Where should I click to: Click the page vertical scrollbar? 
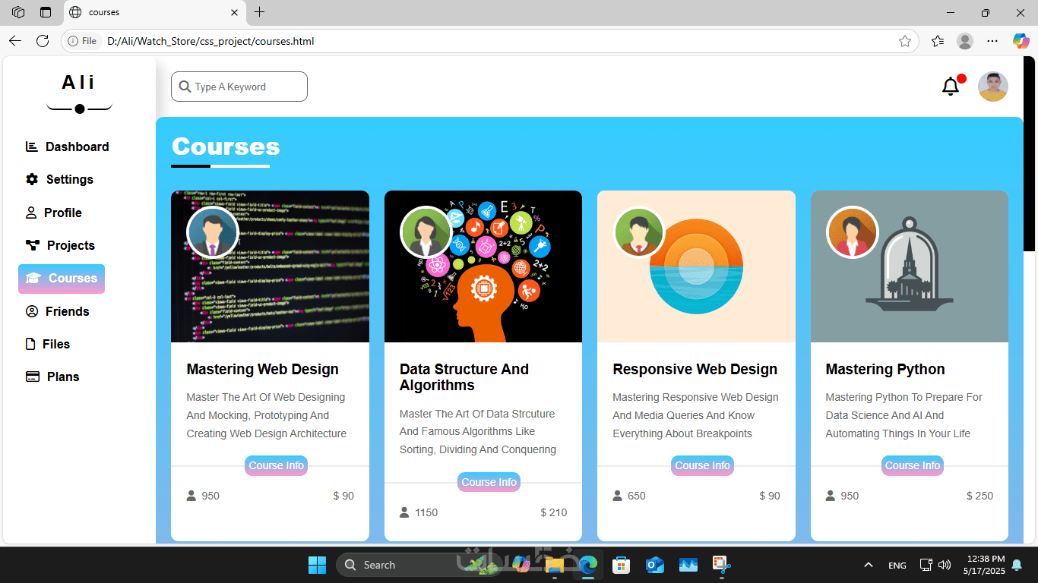[1030, 153]
